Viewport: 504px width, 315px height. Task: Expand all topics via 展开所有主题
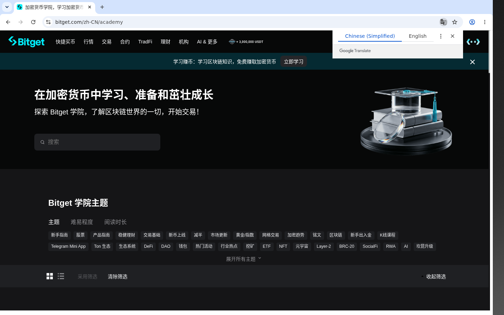(244, 259)
